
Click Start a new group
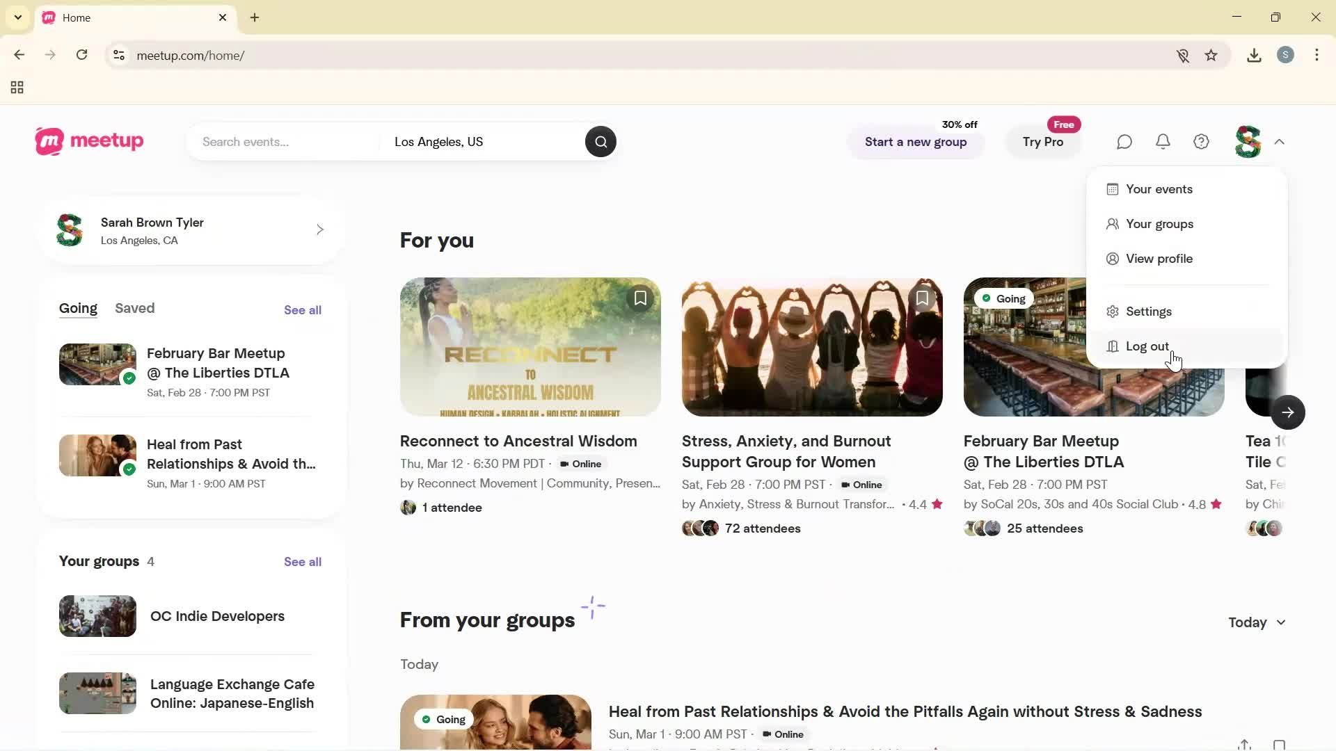pyautogui.click(x=916, y=142)
